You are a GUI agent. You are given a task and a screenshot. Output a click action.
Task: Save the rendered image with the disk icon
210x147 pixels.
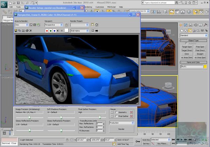(16, 31)
